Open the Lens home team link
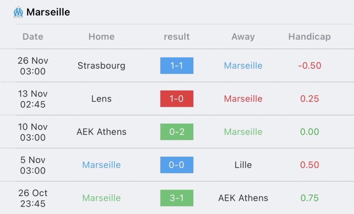Viewport: 354px width, 214px height. (101, 99)
